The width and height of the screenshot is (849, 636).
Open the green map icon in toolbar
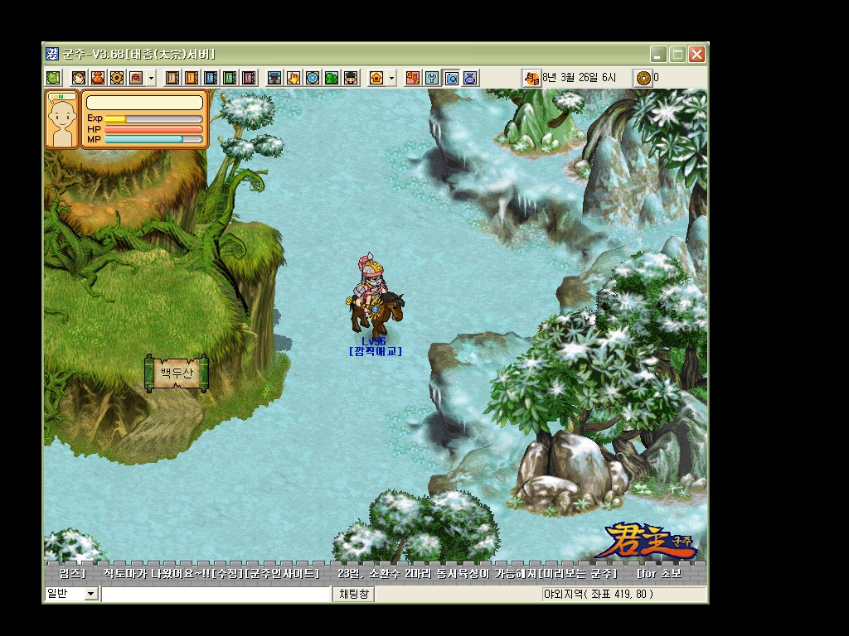53,78
